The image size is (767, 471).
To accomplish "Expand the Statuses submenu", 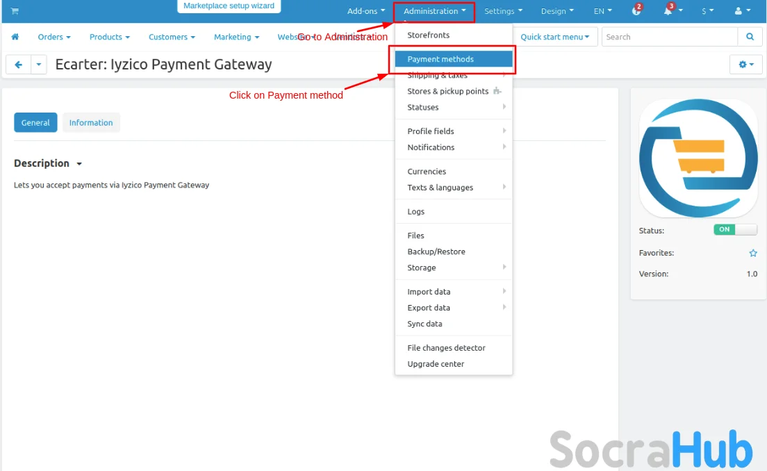I will (x=454, y=107).
